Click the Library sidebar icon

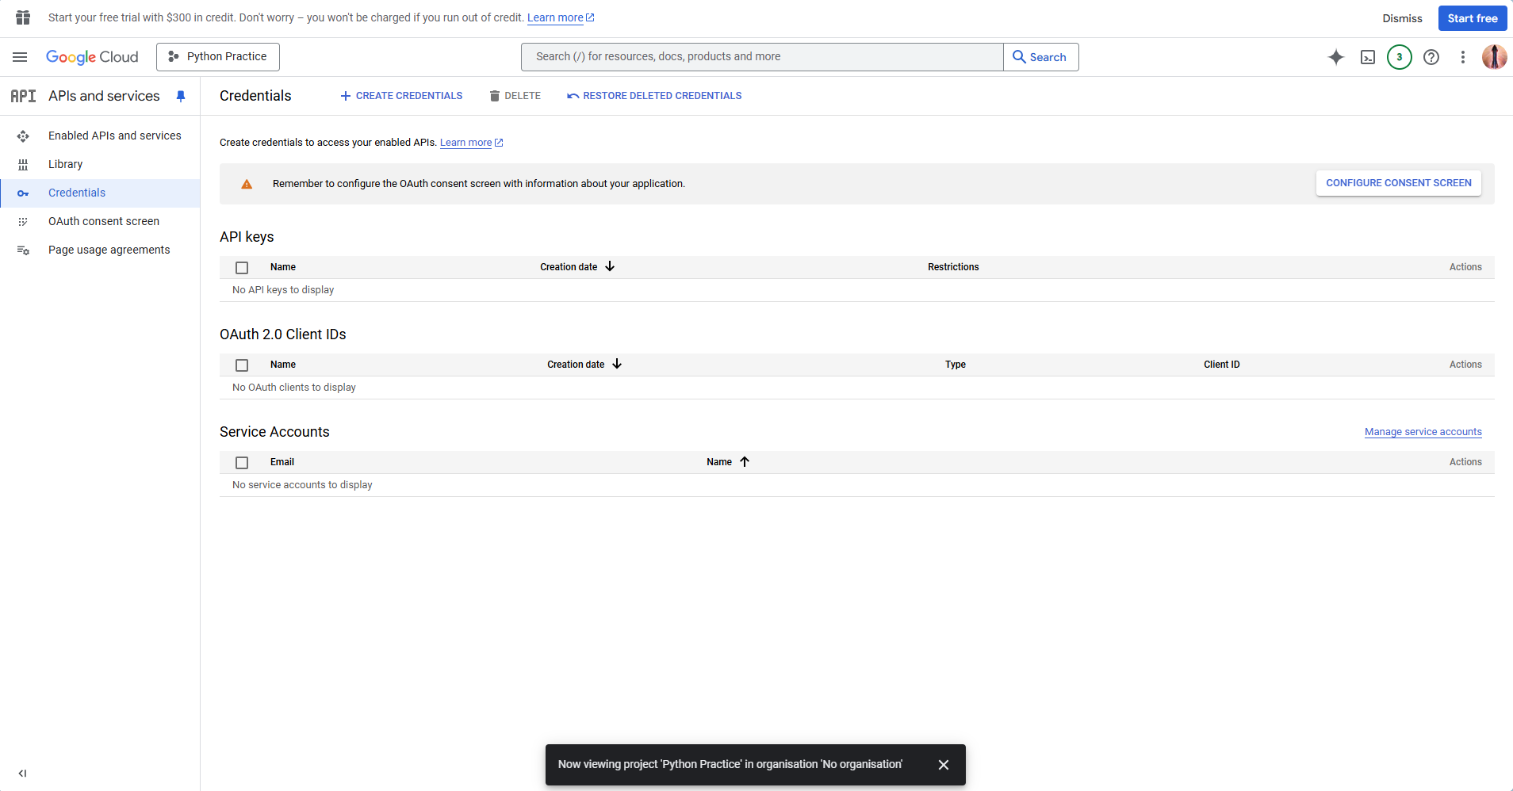coord(23,165)
